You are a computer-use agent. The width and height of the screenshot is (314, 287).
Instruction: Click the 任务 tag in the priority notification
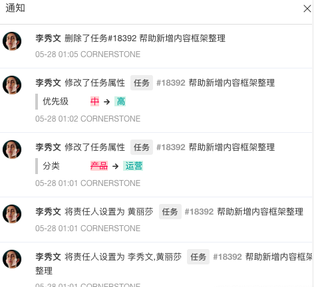[142, 83]
